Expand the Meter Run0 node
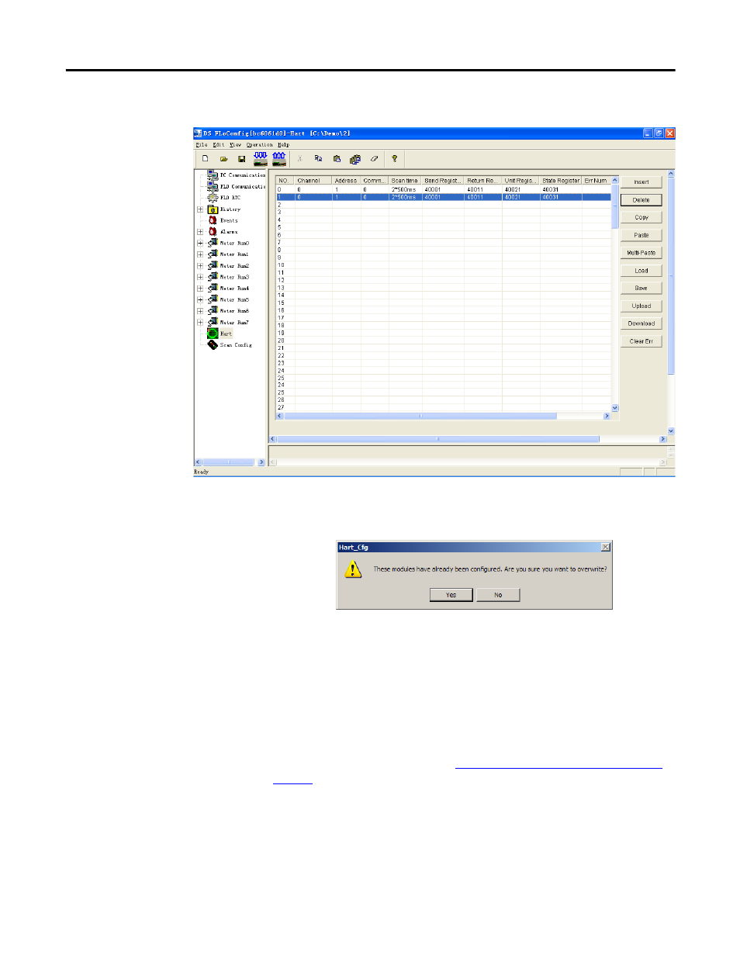 coord(200,243)
